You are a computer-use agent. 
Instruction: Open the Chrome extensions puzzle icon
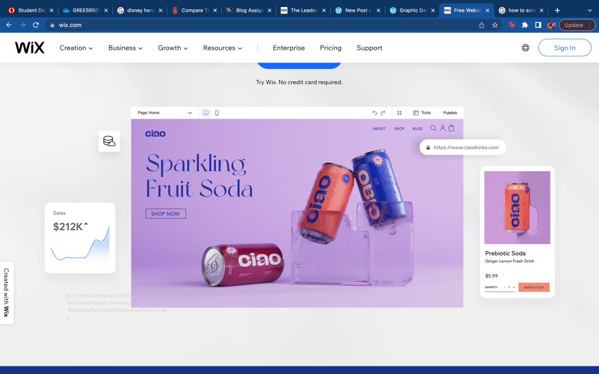(525, 25)
